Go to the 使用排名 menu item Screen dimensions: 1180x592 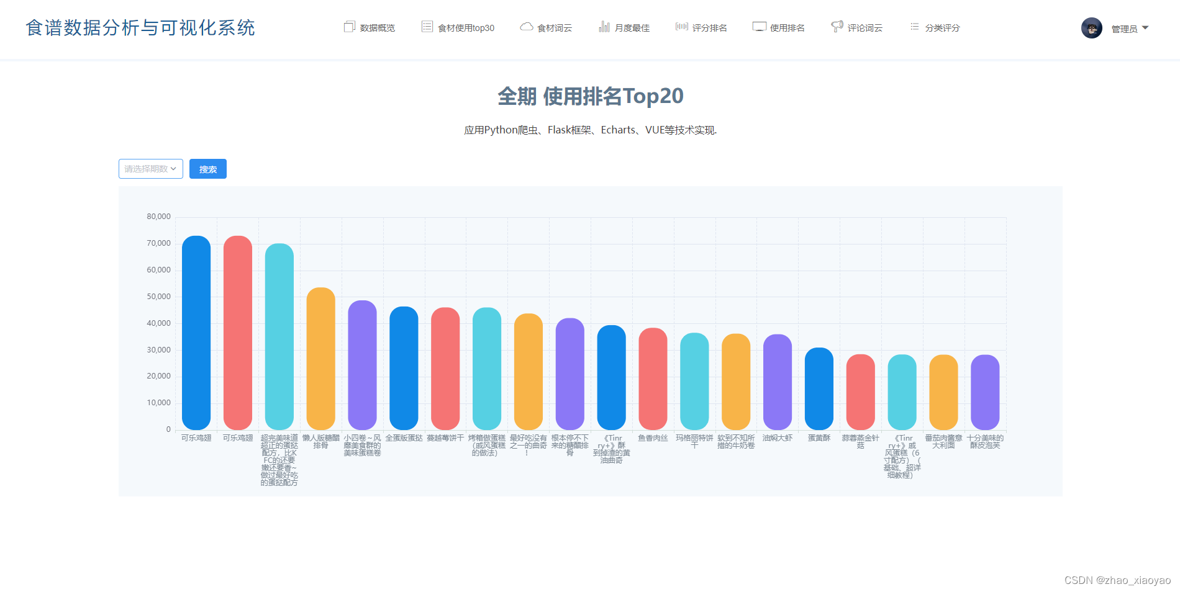pyautogui.click(x=778, y=27)
